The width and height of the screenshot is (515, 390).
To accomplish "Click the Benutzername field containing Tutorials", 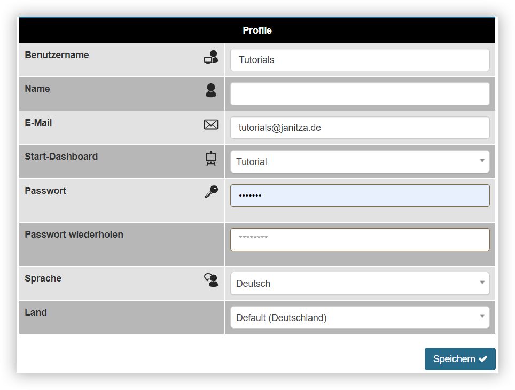I will click(x=360, y=60).
